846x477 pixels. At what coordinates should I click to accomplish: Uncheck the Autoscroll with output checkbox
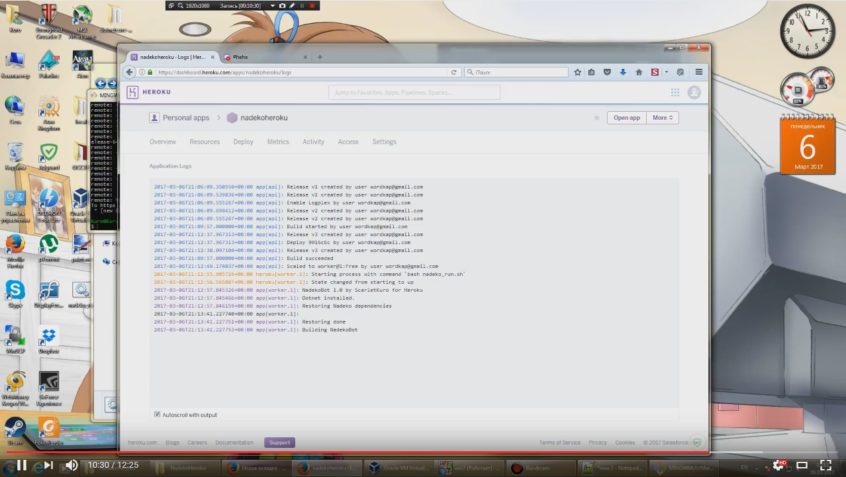(157, 413)
